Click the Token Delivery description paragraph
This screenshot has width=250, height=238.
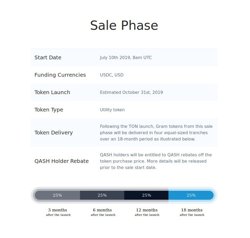156,133
